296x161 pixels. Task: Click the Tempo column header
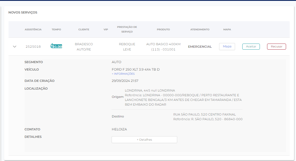pos(56,29)
